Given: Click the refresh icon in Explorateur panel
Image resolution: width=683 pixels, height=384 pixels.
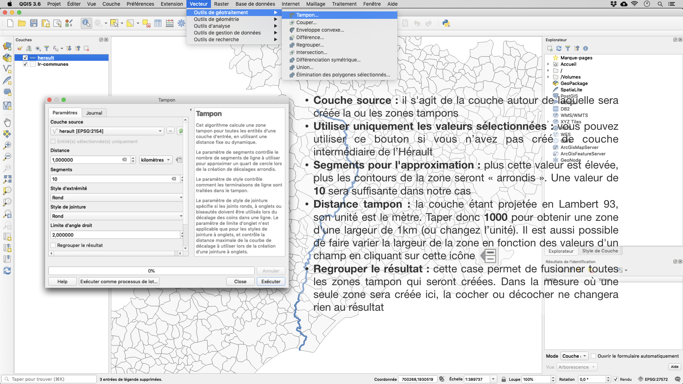Looking at the screenshot, I should [x=559, y=48].
